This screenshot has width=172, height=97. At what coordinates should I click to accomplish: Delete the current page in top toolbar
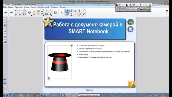coord(20,14)
